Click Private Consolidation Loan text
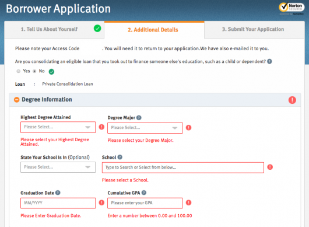The height and width of the screenshot is (227, 309). click(x=68, y=84)
